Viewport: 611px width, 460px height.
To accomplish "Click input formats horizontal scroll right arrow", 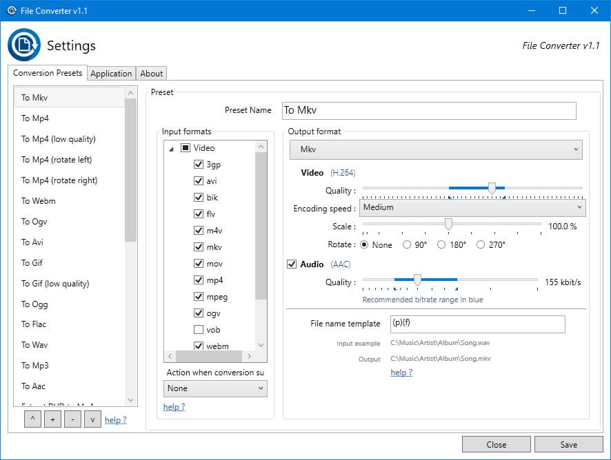I will [249, 356].
